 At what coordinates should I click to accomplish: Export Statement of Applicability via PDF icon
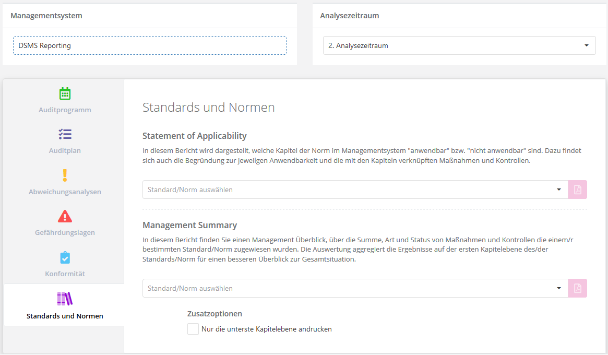(x=577, y=190)
